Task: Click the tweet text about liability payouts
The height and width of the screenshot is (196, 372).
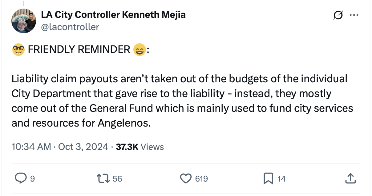Action: [182, 100]
